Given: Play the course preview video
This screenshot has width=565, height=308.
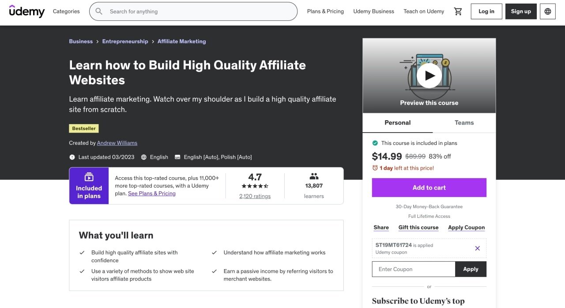Looking at the screenshot, I should click(x=429, y=76).
